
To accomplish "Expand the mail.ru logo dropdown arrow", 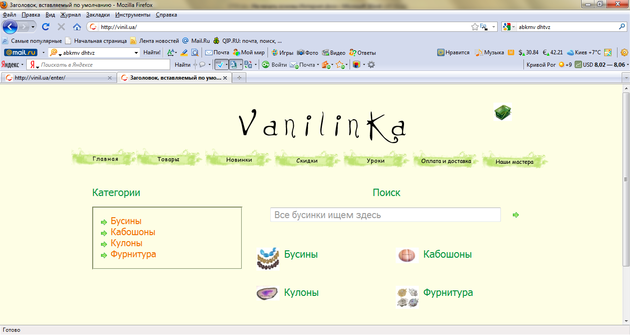I will coord(43,52).
